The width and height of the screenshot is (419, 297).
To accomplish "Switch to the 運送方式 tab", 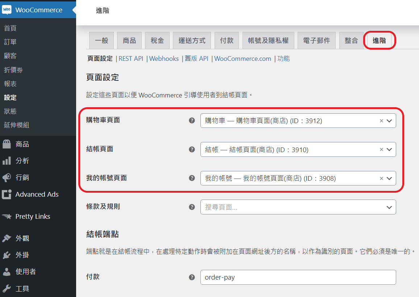I will click(192, 41).
